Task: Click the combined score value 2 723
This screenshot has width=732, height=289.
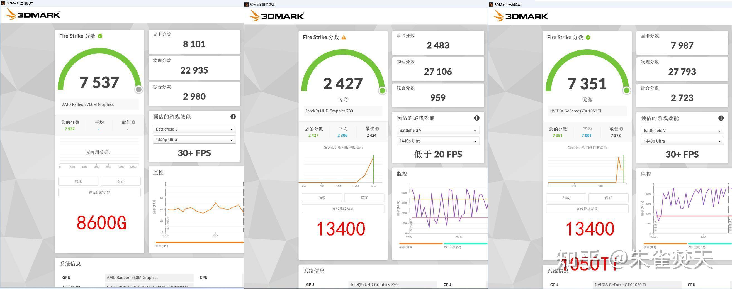Action: [682, 98]
